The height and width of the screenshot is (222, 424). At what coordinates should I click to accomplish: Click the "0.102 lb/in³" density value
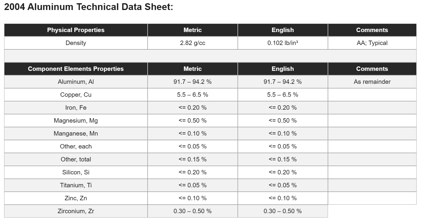(283, 43)
